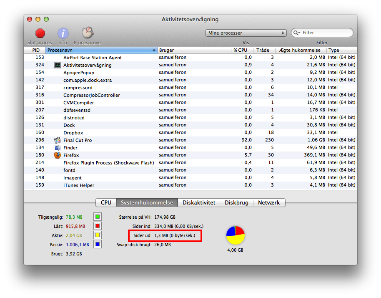Open the Info inspector icon

[63, 33]
